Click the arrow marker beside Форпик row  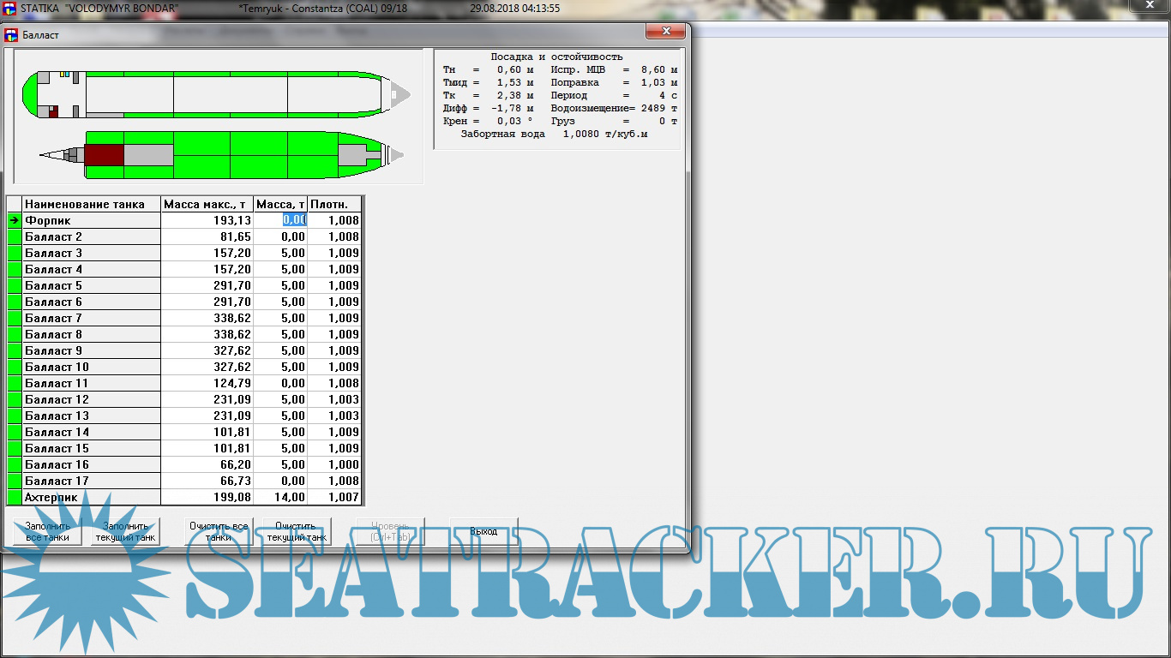[x=15, y=220]
